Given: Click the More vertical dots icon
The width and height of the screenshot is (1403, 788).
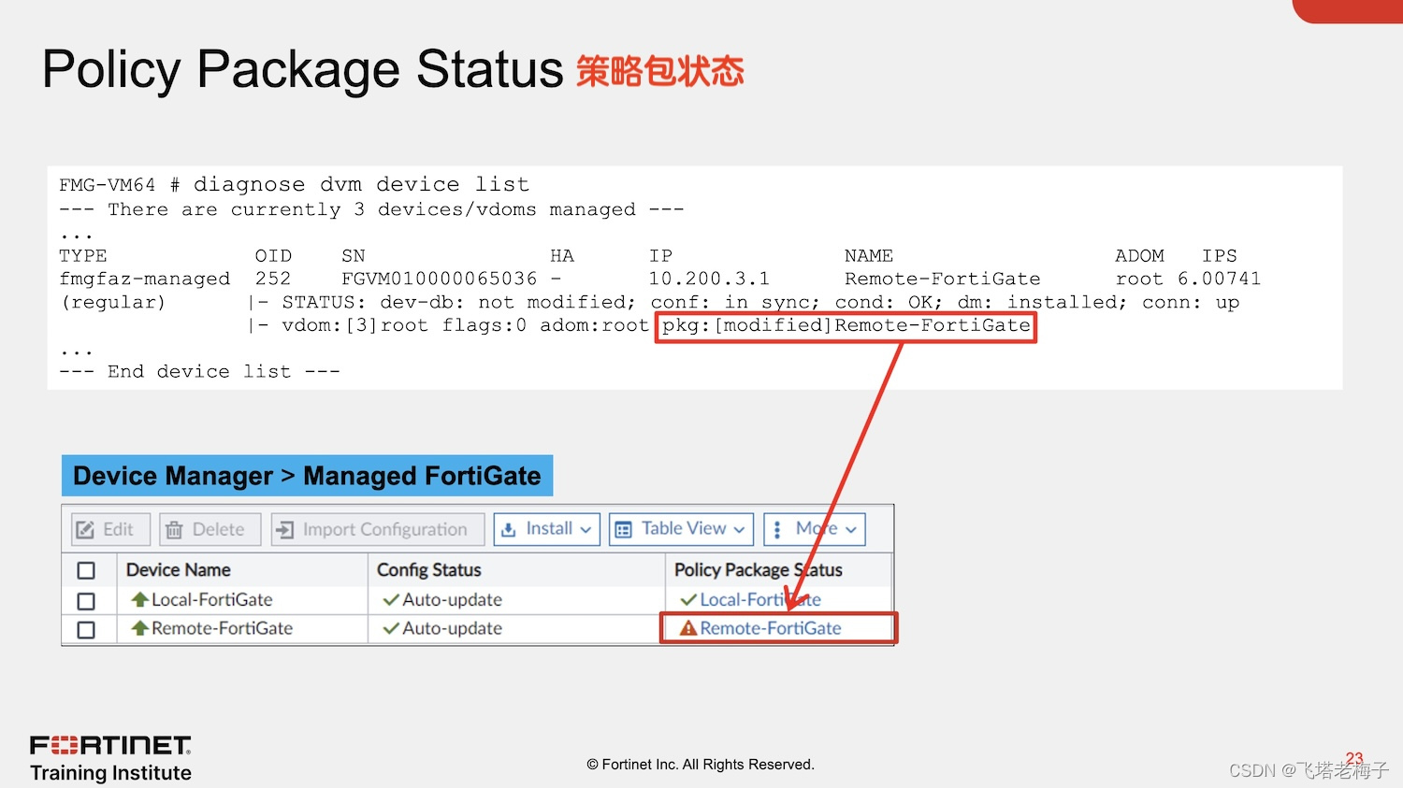Looking at the screenshot, I should (x=777, y=530).
